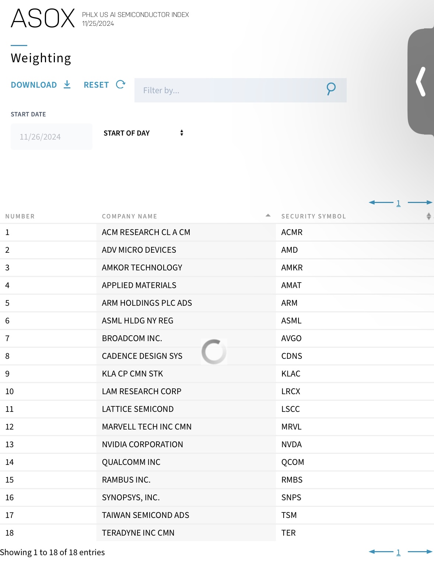Click the NVDA symbol cell
This screenshot has height=564, width=434.
click(x=355, y=444)
